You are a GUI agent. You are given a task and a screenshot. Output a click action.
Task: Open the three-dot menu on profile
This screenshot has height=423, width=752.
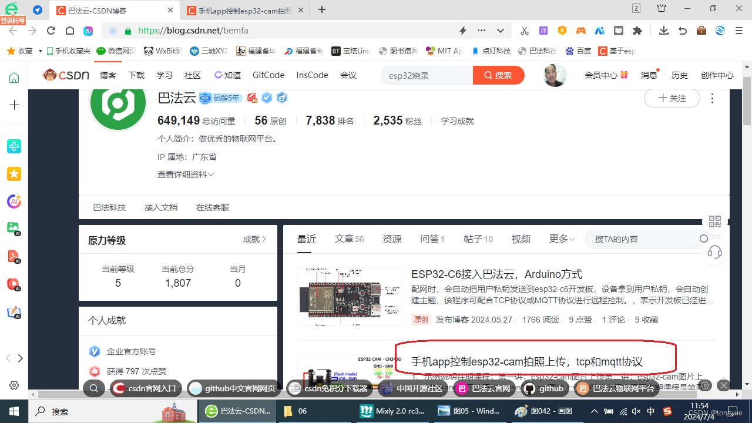pos(713,98)
